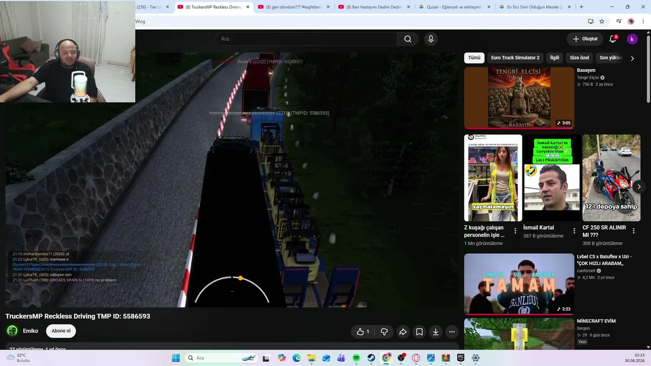
Task: Open the Chrome profile avatar
Action: pyautogui.click(x=631, y=21)
